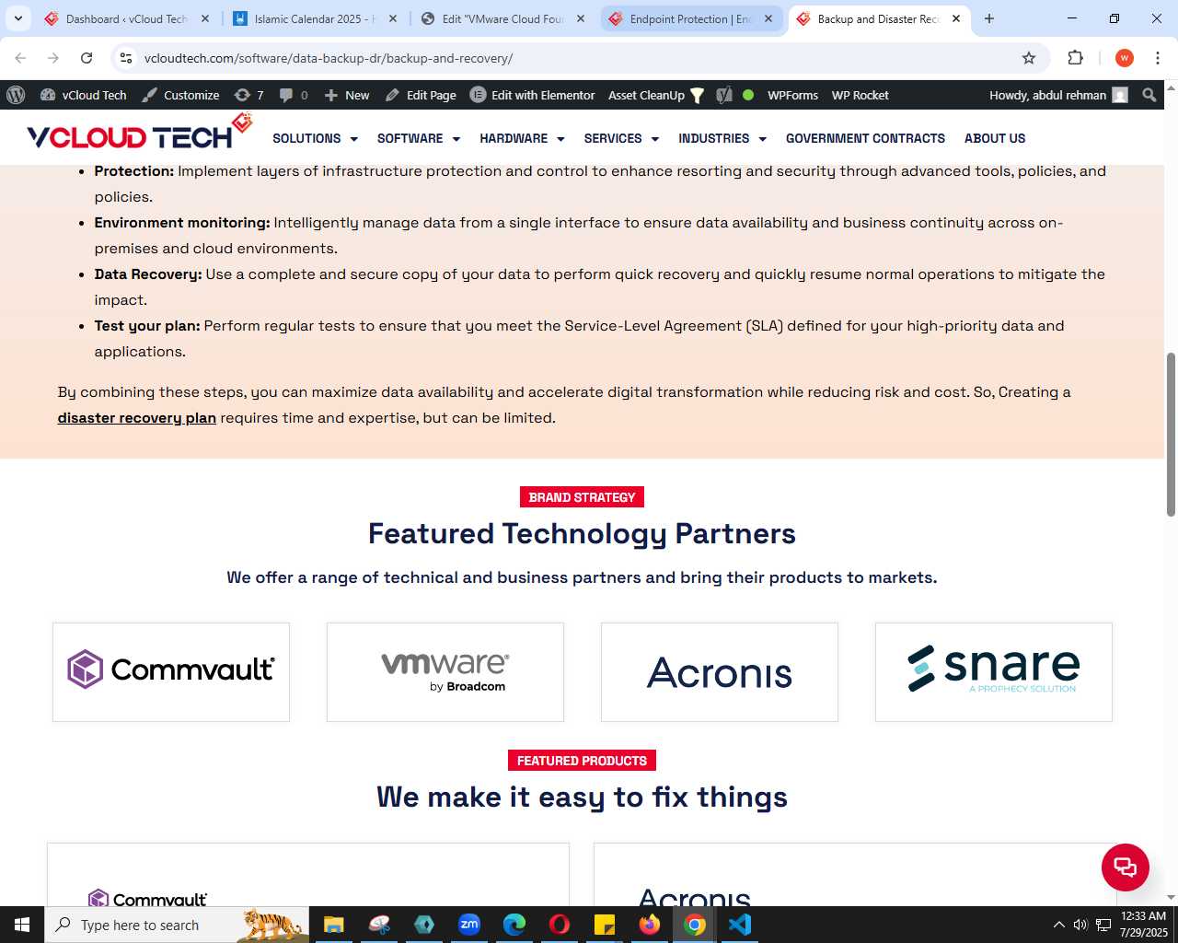1178x943 pixels.
Task: Open the 7 pending updates icon
Action: (248, 95)
